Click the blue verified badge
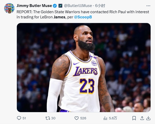This screenshot has height=124, width=155. pyautogui.click(x=55, y=6)
